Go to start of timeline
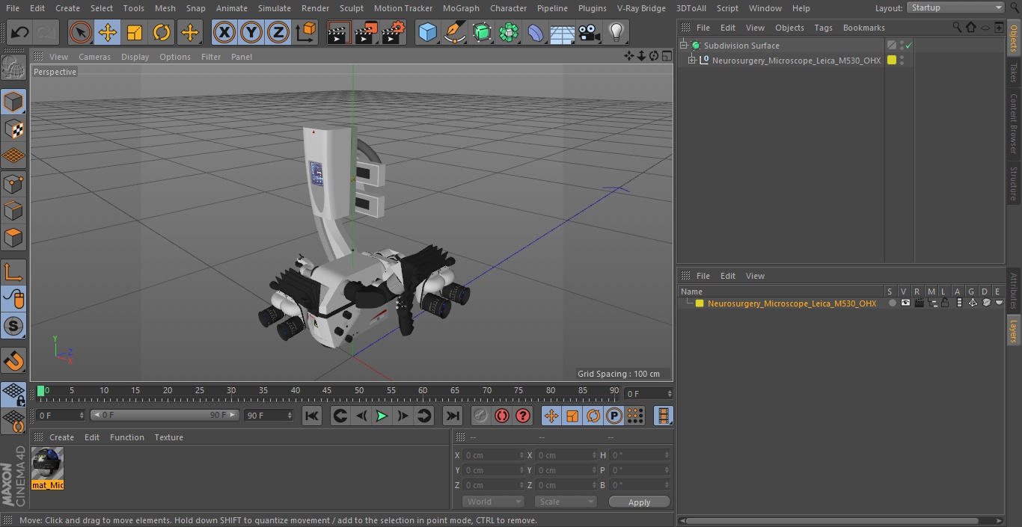This screenshot has height=527, width=1022. pos(312,416)
